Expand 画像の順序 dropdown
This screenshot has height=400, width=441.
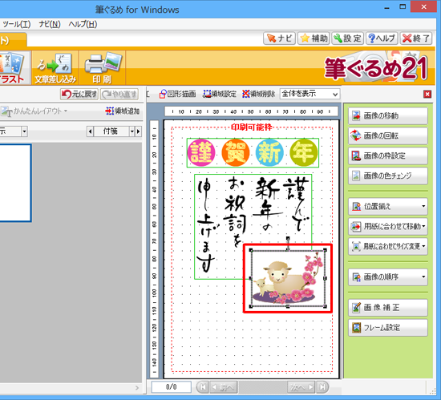coord(388,277)
